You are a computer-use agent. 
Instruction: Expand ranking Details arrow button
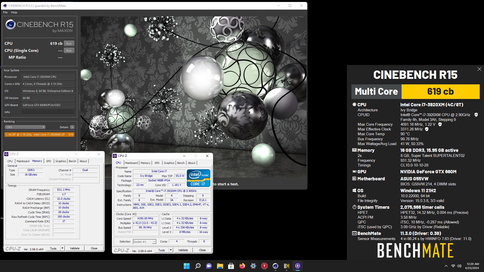pos(72,127)
